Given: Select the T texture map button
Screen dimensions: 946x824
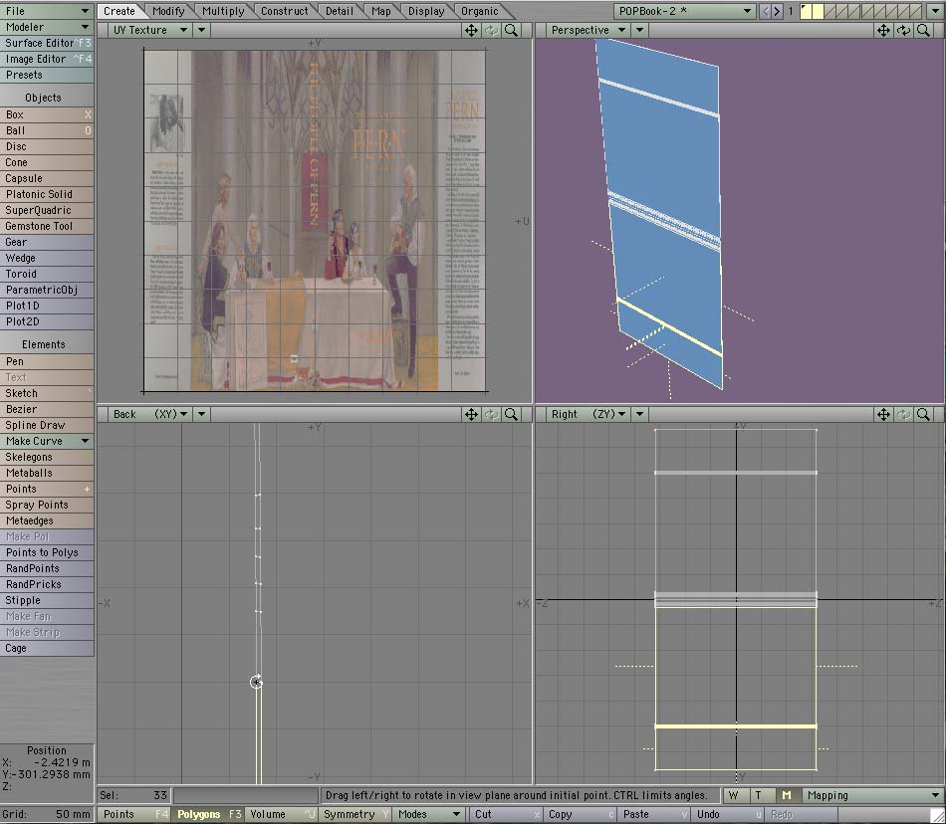Looking at the screenshot, I should tap(759, 796).
